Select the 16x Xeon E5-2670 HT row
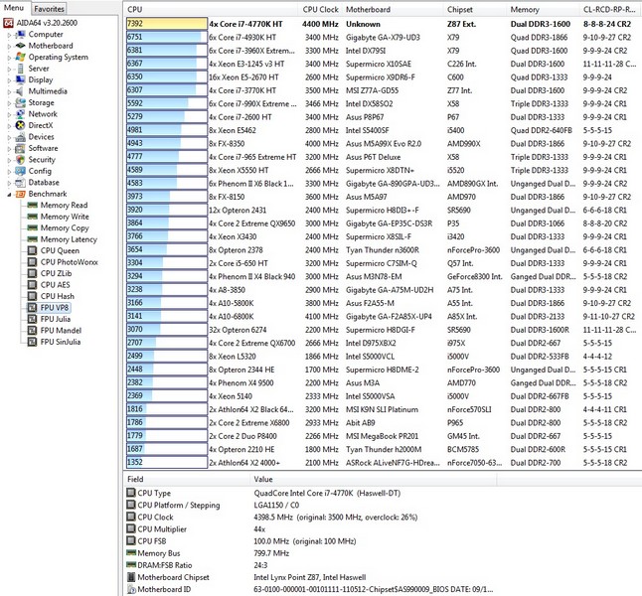 click(x=383, y=76)
